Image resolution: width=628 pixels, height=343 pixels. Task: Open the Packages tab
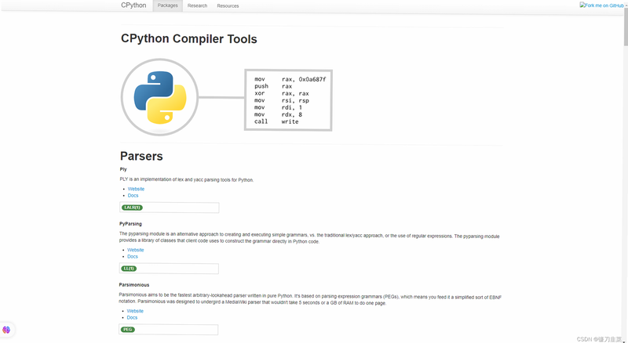[x=167, y=5]
